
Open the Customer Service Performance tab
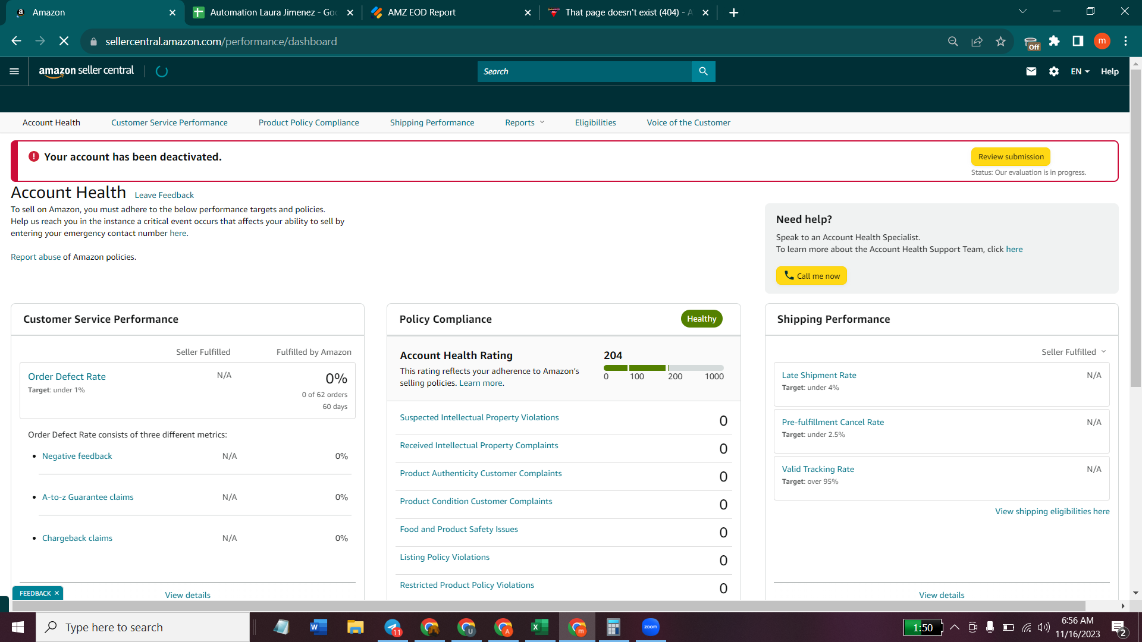tap(170, 122)
